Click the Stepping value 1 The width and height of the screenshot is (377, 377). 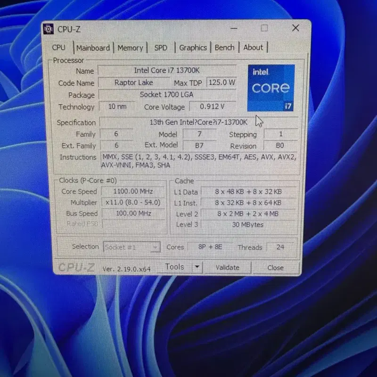click(280, 134)
